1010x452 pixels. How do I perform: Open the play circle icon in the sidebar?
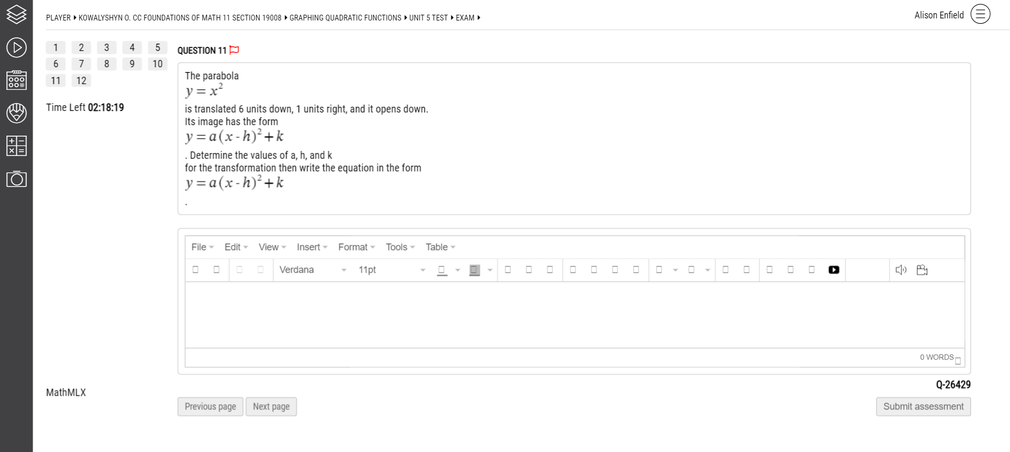point(16,47)
